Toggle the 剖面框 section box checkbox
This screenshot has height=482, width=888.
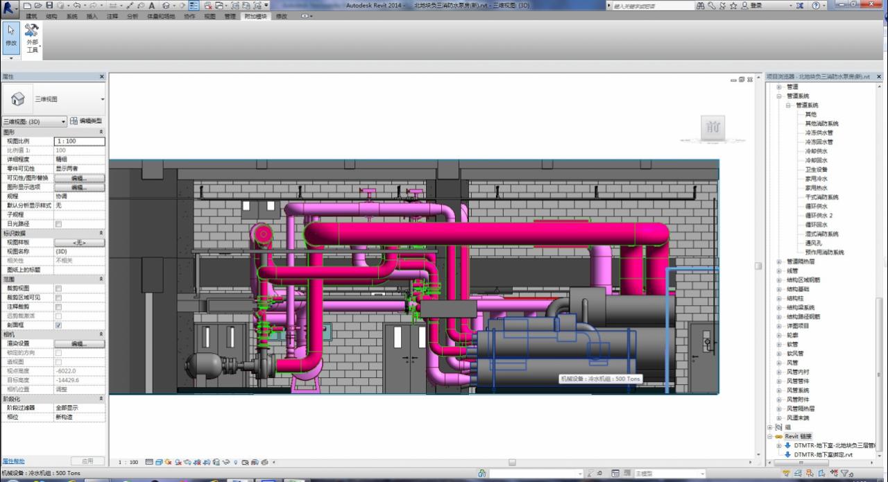point(58,325)
